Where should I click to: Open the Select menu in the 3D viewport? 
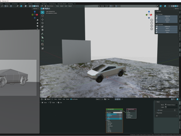[x=62, y=6]
